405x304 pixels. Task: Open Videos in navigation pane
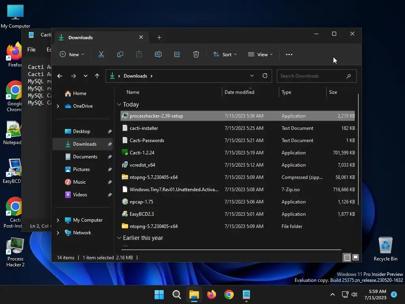tap(80, 195)
